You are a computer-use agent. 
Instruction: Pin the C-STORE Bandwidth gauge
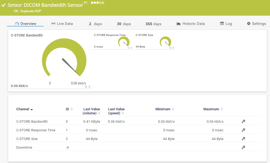tap(89, 87)
